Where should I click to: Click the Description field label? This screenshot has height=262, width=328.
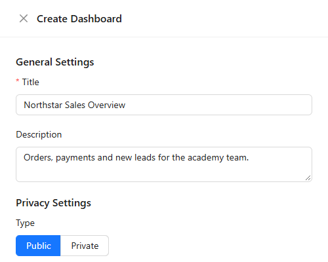(x=39, y=134)
